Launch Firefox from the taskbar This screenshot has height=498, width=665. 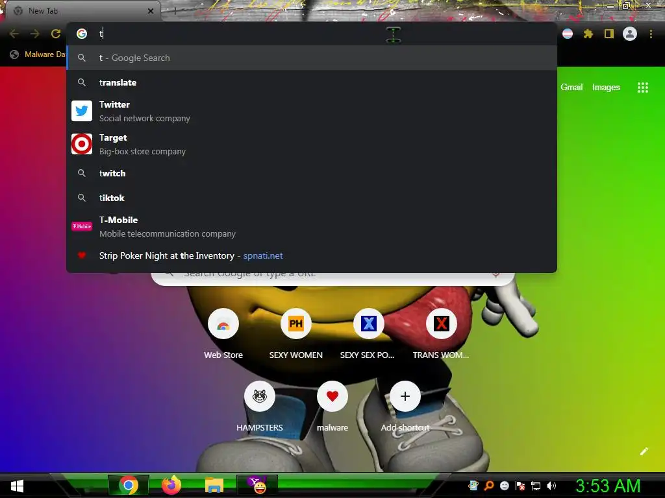[x=171, y=485]
